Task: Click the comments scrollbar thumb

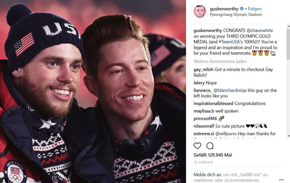Action: [x=288, y=44]
